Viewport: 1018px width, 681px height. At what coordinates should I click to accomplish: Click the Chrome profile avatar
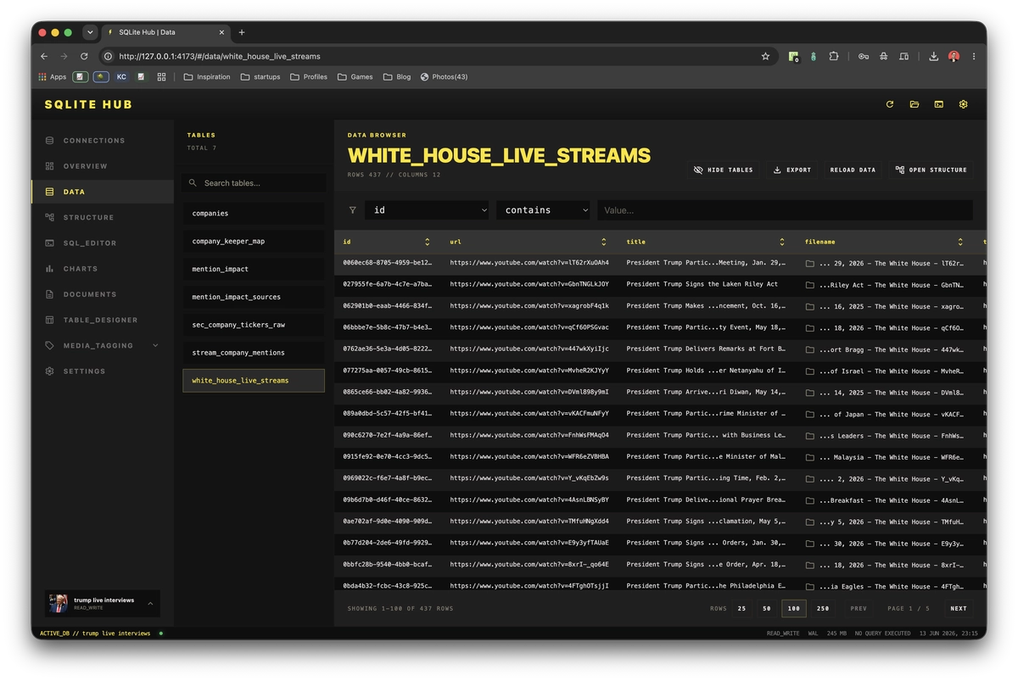pyautogui.click(x=954, y=56)
